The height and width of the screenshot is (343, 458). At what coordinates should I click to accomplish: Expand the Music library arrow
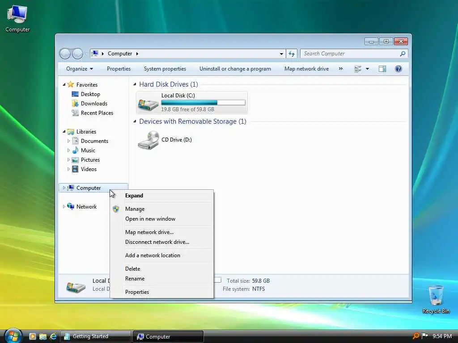pyautogui.click(x=68, y=150)
